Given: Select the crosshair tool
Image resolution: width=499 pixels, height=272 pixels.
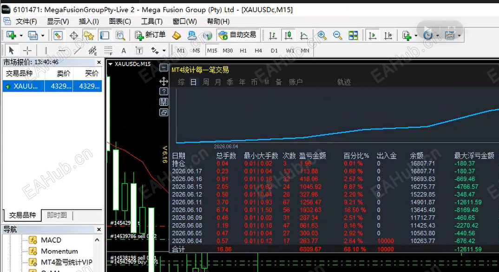Looking at the screenshot, I should pyautogui.click(x=27, y=50).
